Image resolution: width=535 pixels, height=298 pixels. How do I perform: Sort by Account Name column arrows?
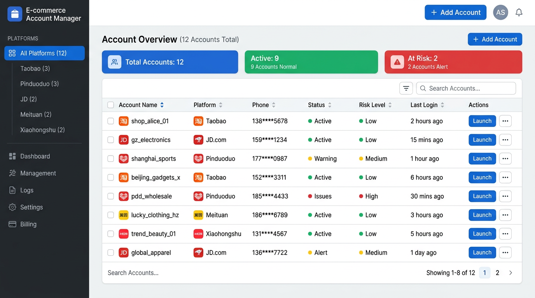pos(162,105)
